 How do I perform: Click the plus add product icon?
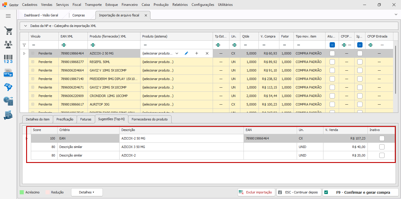(x=197, y=53)
